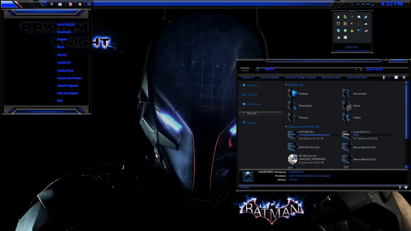Switch to large icons view in status bar
The image size is (411, 231).
click(406, 187)
